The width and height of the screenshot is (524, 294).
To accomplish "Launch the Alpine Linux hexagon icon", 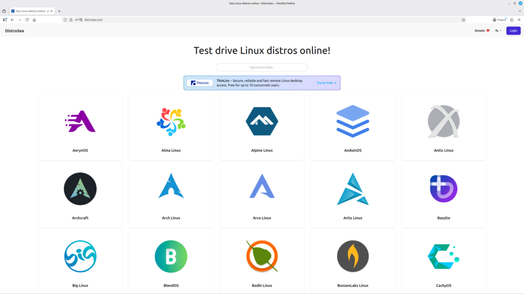I will (262, 121).
